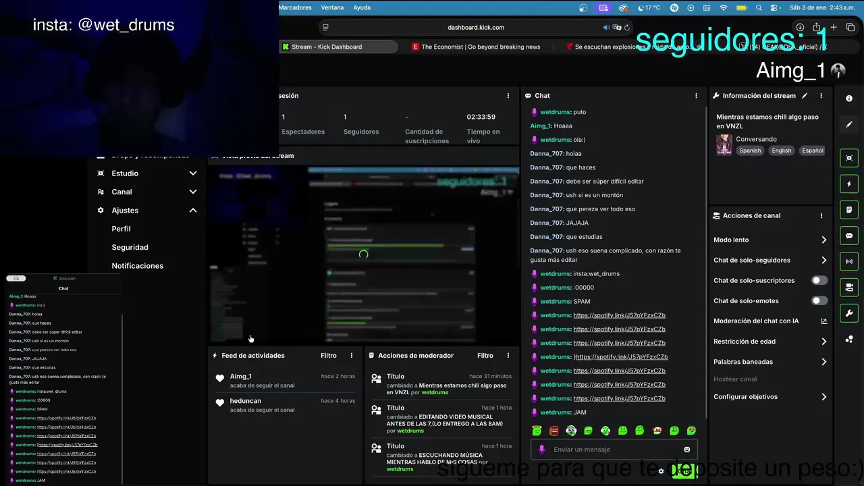Open Perfil settings page
864x486 pixels.
coord(122,229)
